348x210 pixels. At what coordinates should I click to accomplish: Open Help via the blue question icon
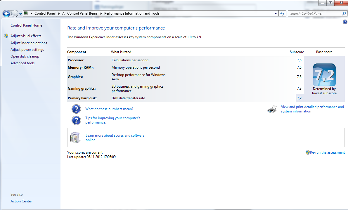[345, 22]
